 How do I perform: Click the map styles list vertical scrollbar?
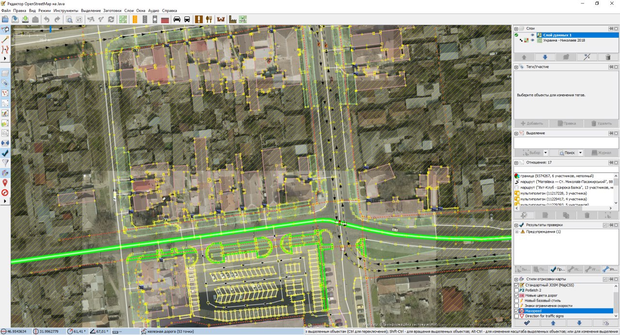(616, 300)
